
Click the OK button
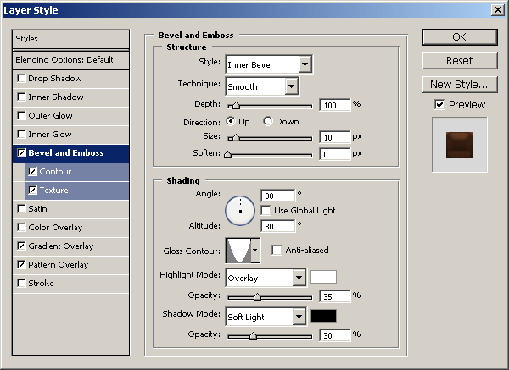coord(460,37)
